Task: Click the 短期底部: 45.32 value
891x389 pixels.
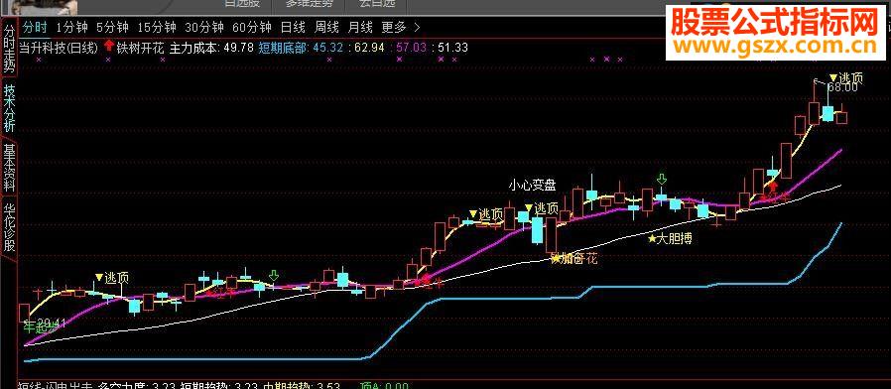Action: [x=301, y=48]
